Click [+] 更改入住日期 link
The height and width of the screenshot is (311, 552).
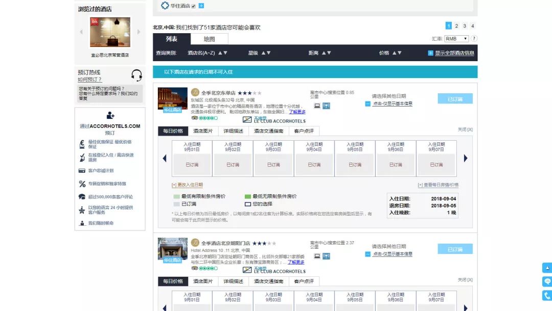(187, 185)
